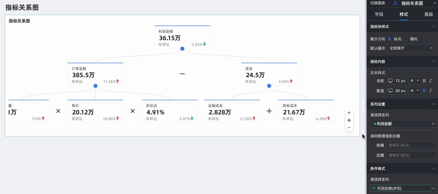The width and height of the screenshot is (438, 194).
Task: Click the 切换图表 label
Action: [x=378, y=3]
